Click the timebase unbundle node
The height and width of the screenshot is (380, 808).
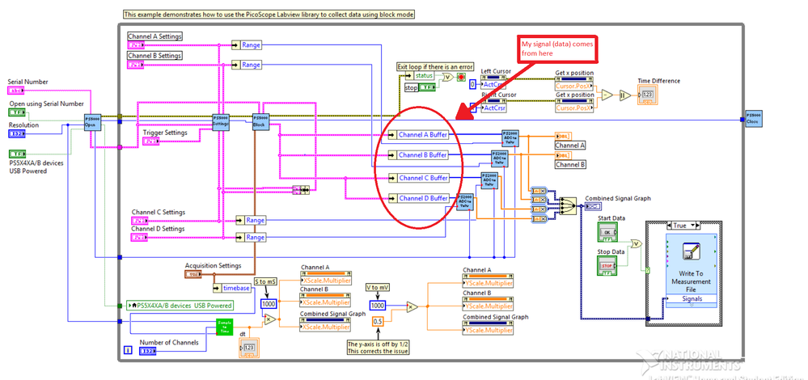click(x=233, y=289)
